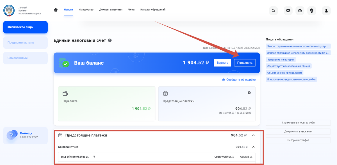Screen dimensions: 337x165
Task: Open the Помощь link
Action: (26, 133)
